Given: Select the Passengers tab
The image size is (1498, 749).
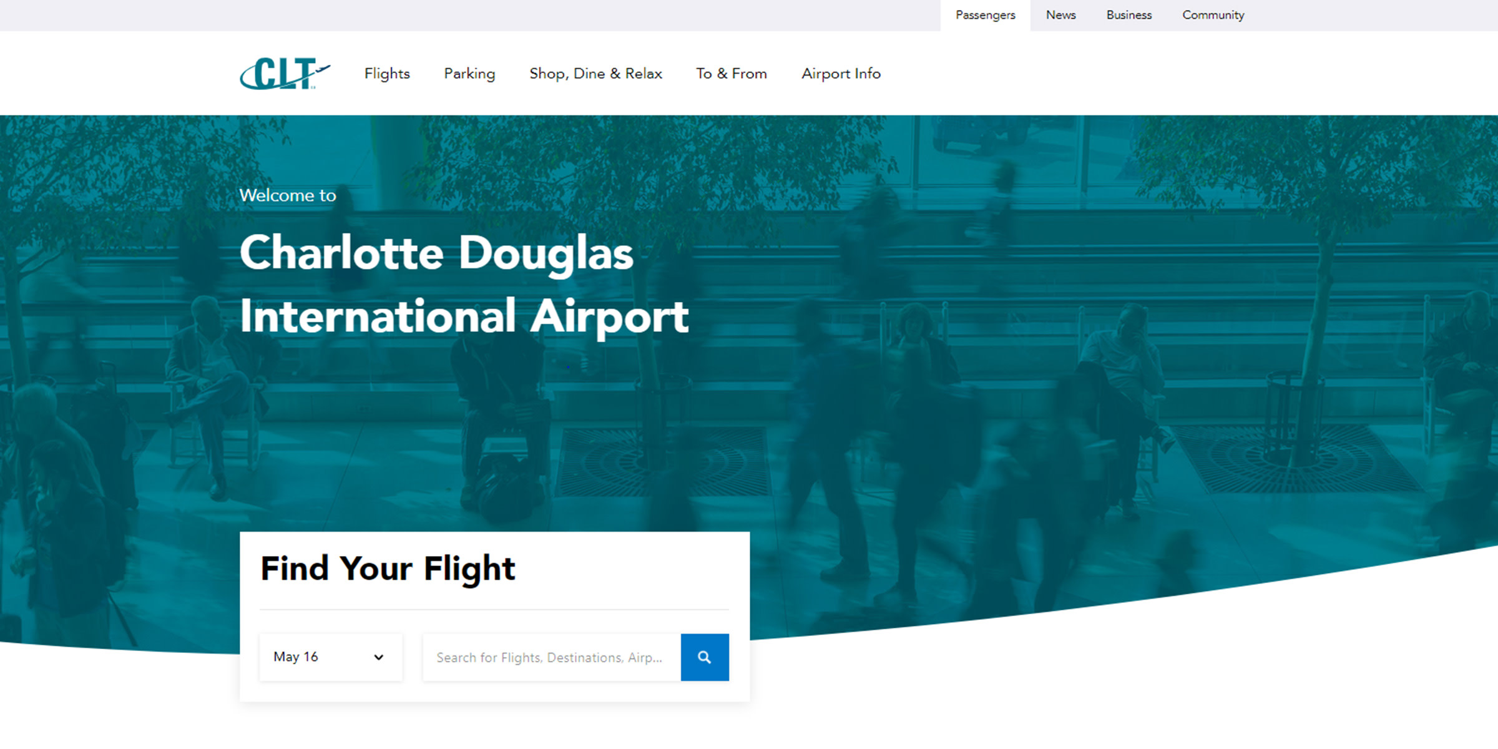Looking at the screenshot, I should tap(986, 16).
